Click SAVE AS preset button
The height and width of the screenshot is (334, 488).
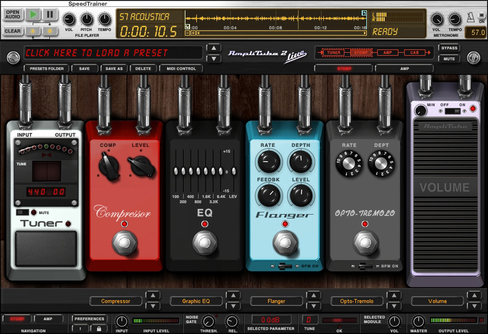tap(114, 68)
